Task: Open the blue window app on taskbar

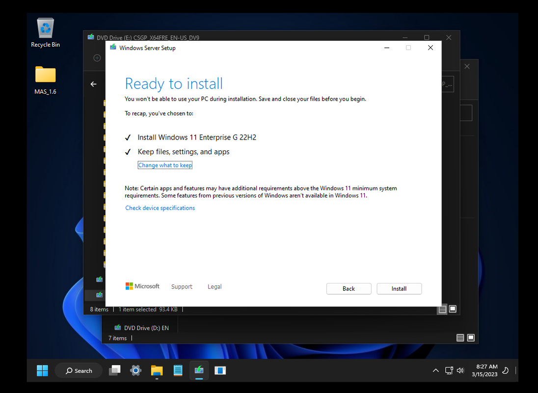Action: click(x=220, y=370)
